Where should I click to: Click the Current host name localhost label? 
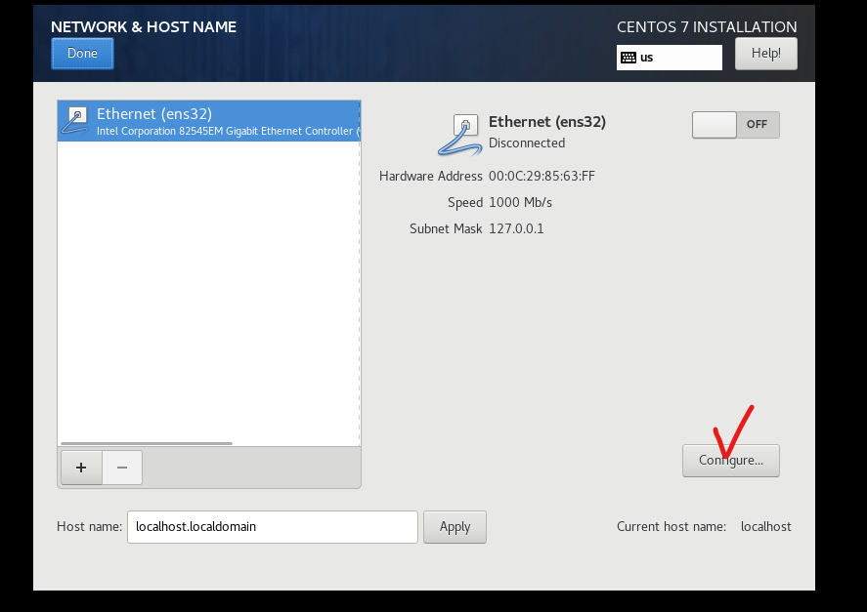[x=765, y=526]
